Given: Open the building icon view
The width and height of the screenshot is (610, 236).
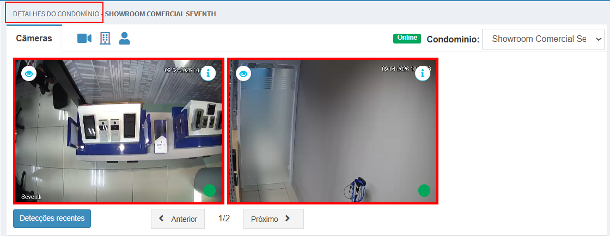Looking at the screenshot, I should click(x=105, y=39).
